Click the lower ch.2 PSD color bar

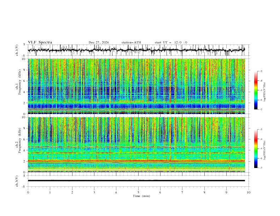click(x=256, y=149)
